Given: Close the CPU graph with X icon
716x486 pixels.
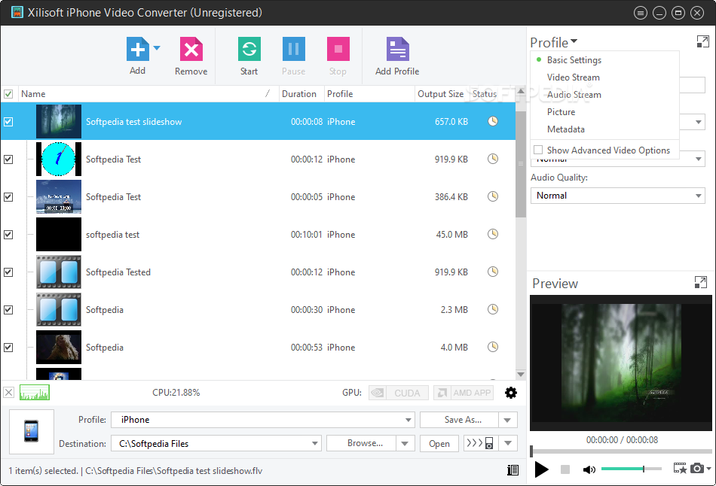Looking at the screenshot, I should click(x=9, y=392).
